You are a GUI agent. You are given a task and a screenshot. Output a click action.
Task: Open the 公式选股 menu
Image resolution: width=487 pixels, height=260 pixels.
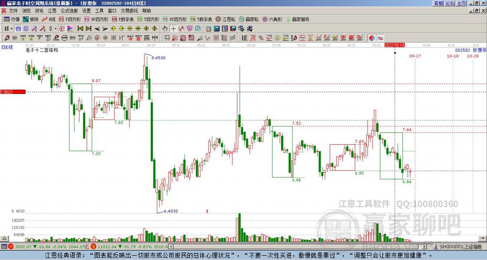click(69, 11)
